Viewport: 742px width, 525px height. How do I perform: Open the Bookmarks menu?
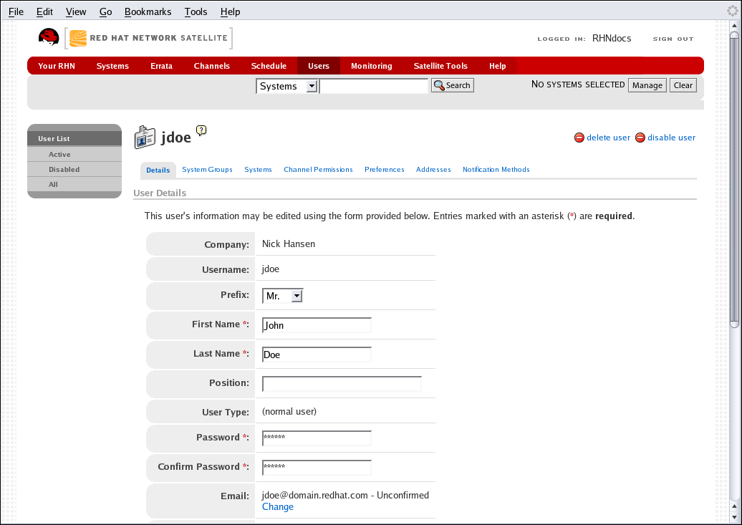[x=148, y=11]
